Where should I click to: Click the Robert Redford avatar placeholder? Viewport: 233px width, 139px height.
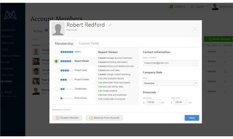tap(58, 29)
